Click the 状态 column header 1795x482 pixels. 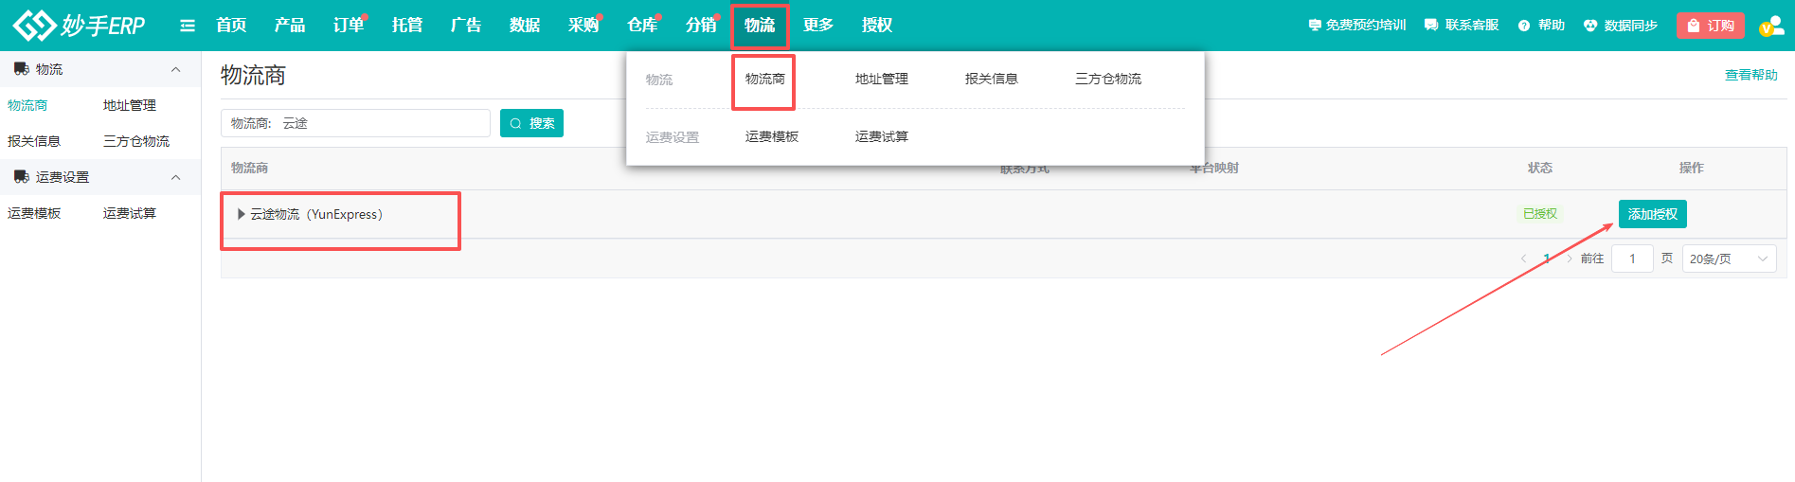point(1540,169)
